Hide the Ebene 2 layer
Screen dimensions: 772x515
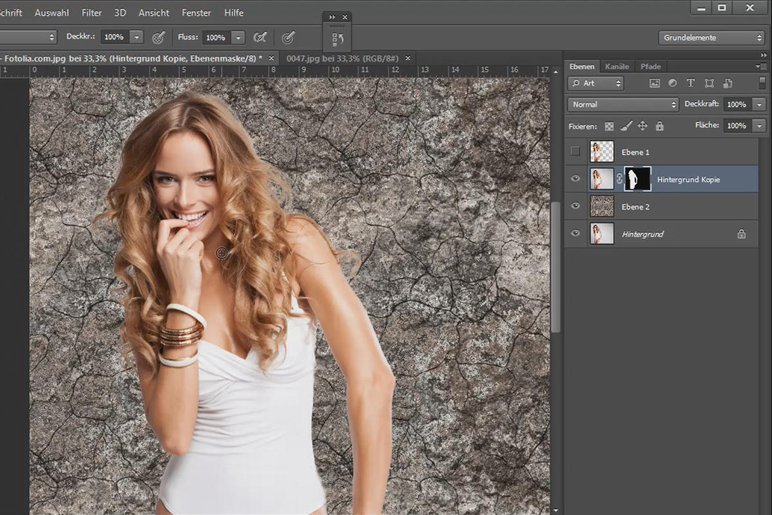[575, 207]
